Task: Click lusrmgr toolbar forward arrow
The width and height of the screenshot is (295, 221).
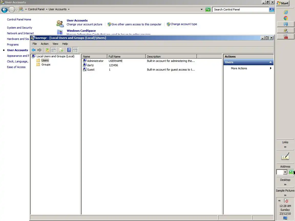Action: (39, 50)
